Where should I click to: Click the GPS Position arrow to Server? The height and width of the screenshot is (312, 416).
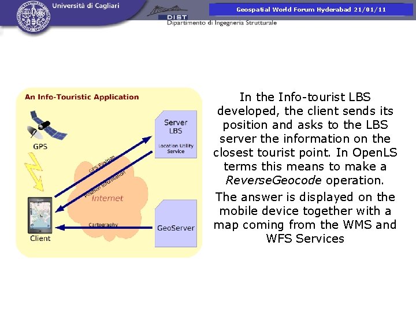pos(103,166)
